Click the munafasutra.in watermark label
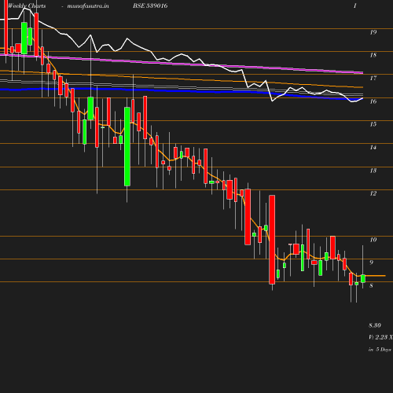Screen dimensions: 393x393 (88, 6)
